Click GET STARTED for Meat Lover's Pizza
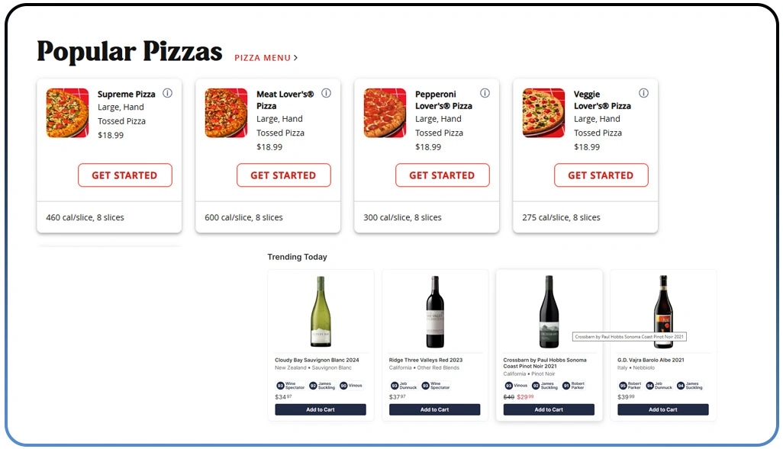 284,175
